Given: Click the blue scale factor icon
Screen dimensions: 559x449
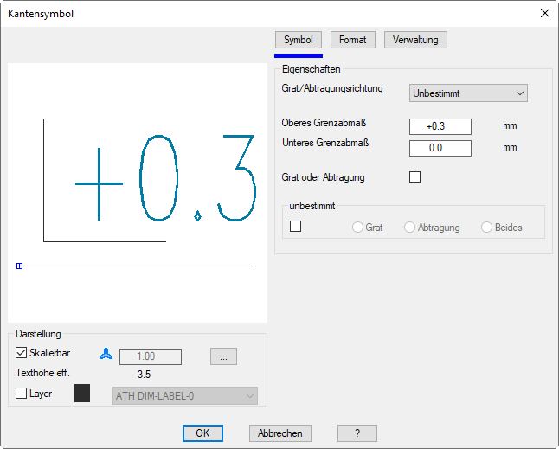Looking at the screenshot, I should 106,354.
